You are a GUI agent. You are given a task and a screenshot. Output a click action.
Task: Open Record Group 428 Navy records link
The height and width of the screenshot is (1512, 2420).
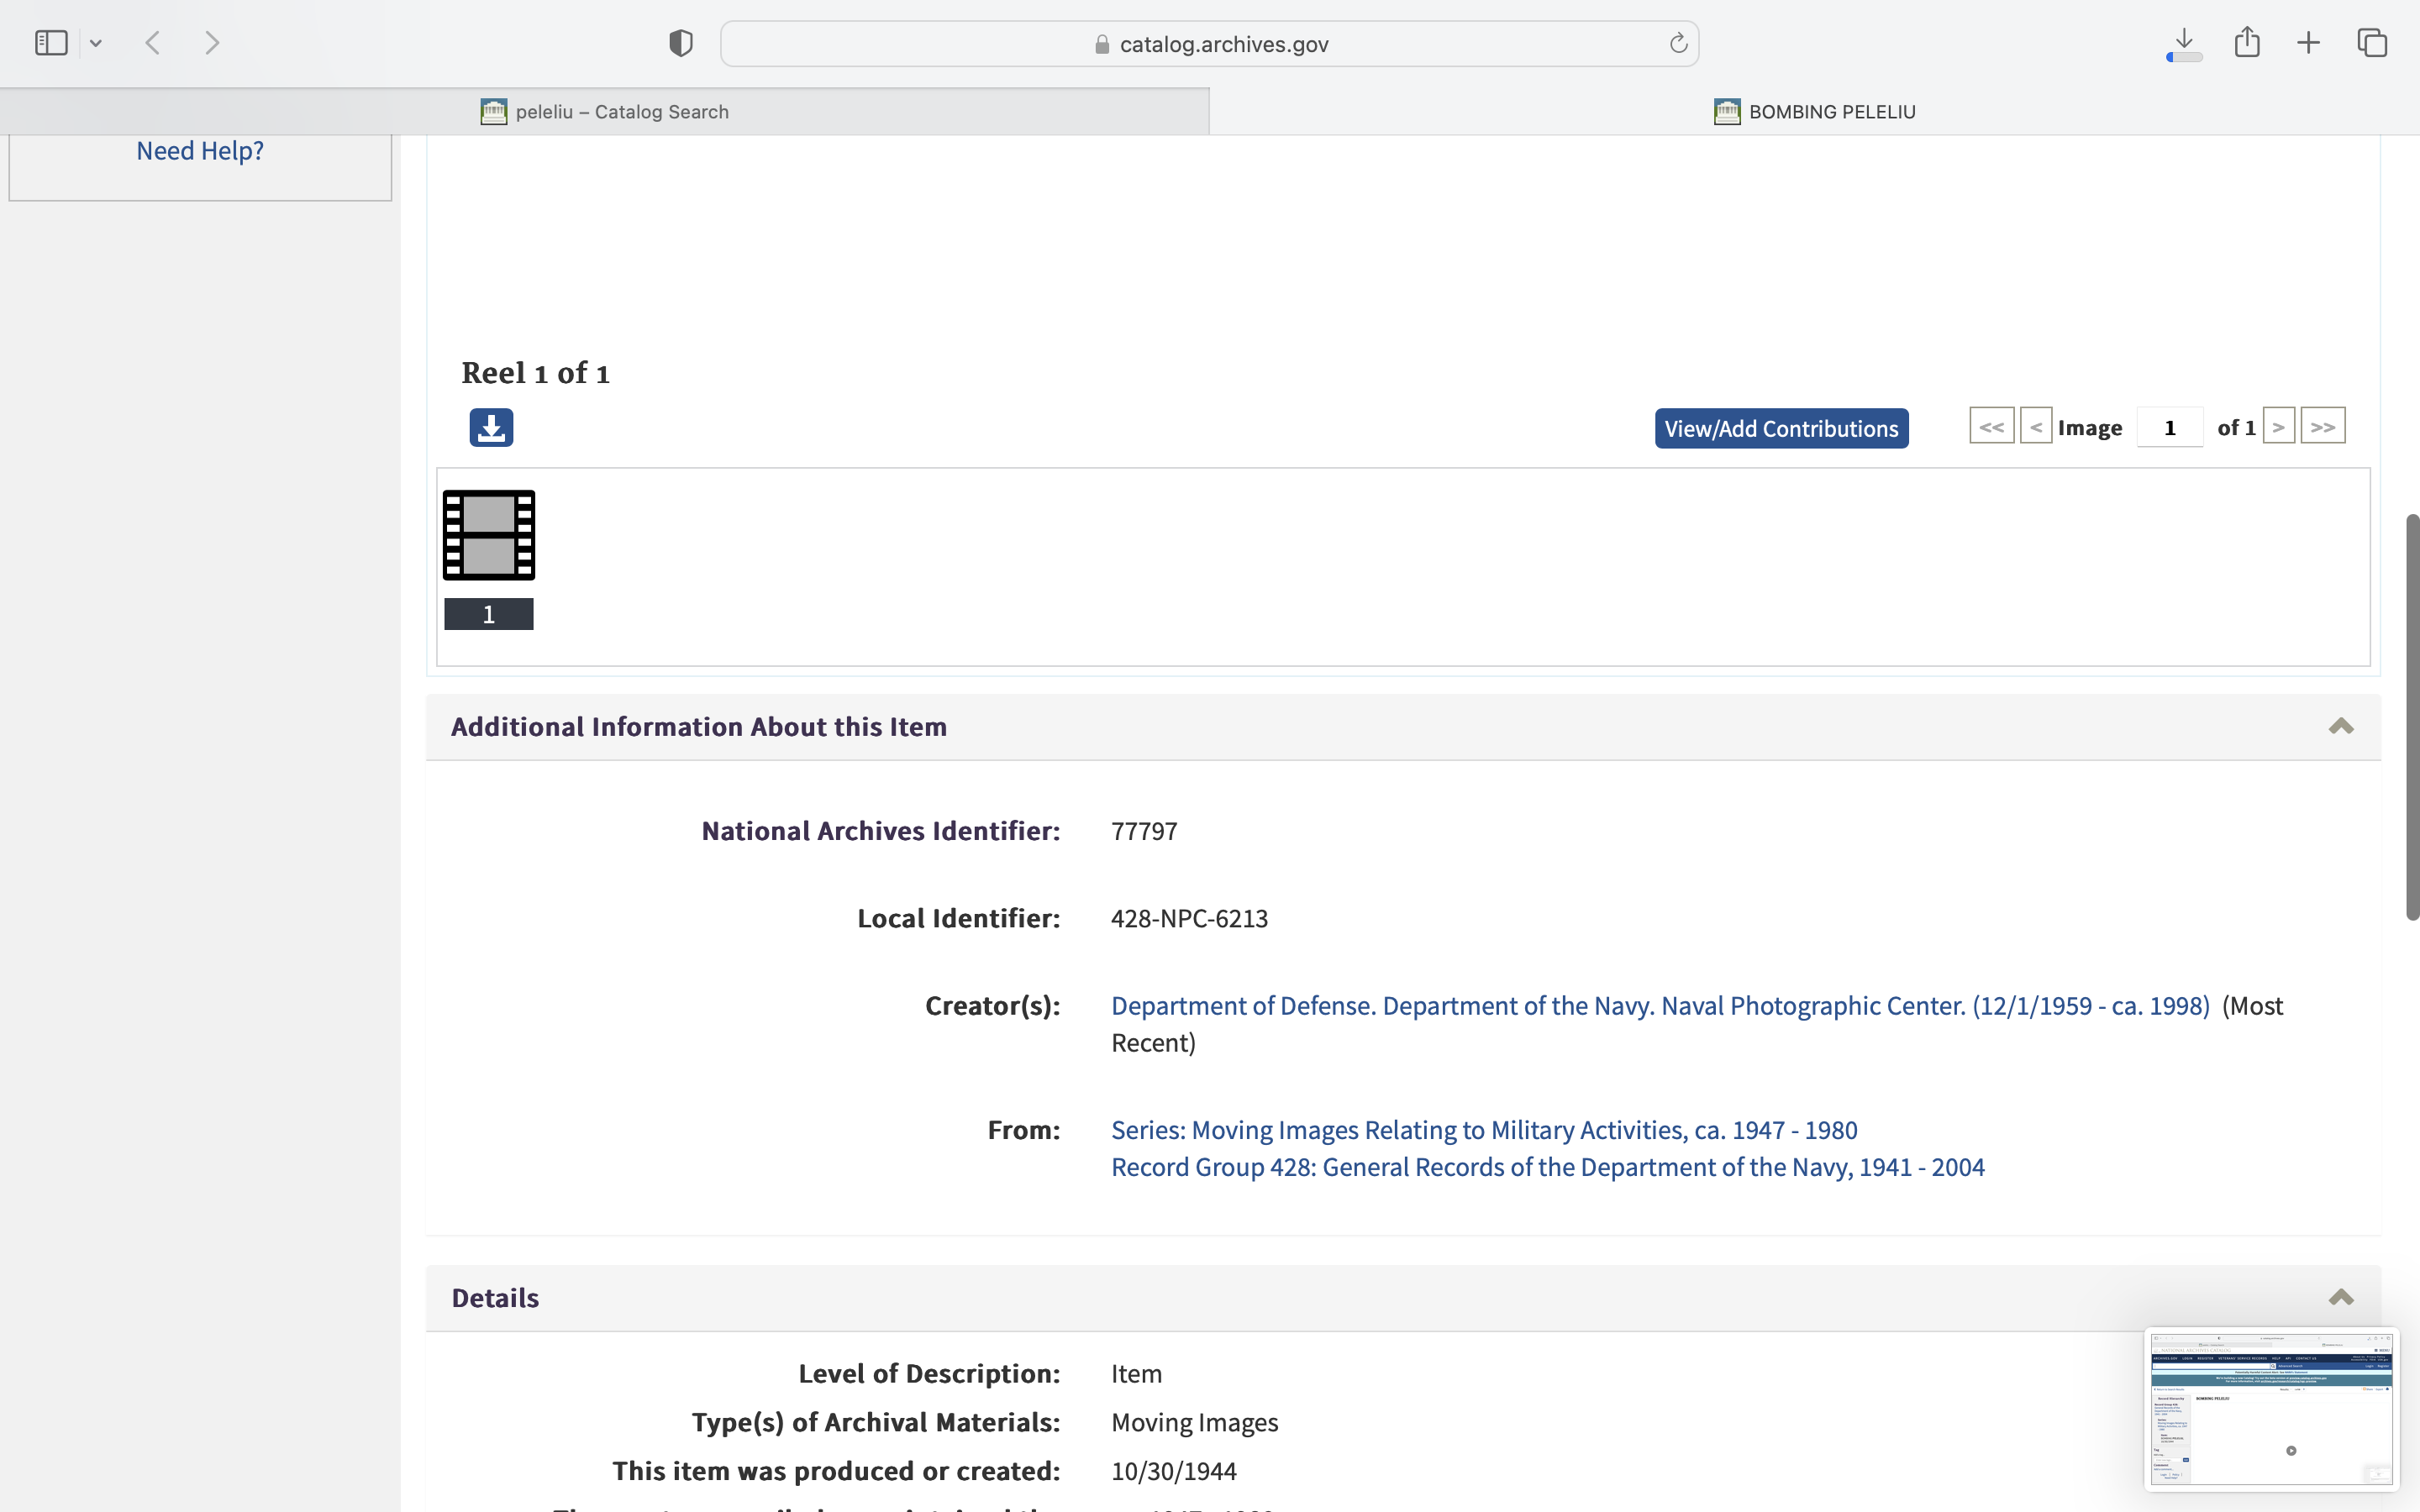point(1547,1167)
